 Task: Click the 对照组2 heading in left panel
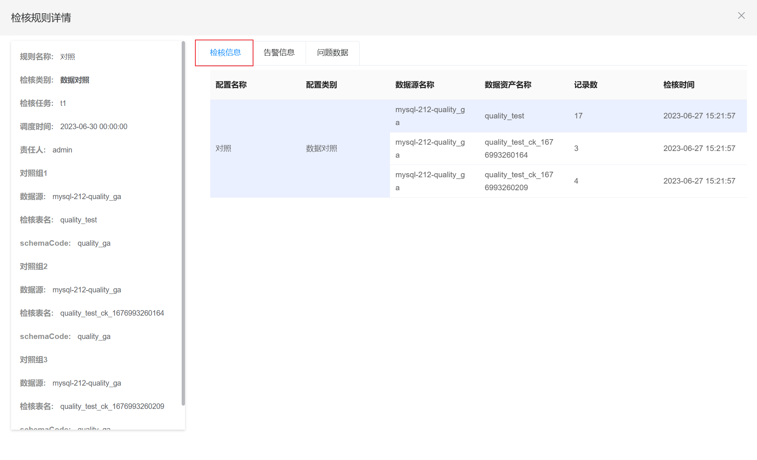pyautogui.click(x=34, y=266)
